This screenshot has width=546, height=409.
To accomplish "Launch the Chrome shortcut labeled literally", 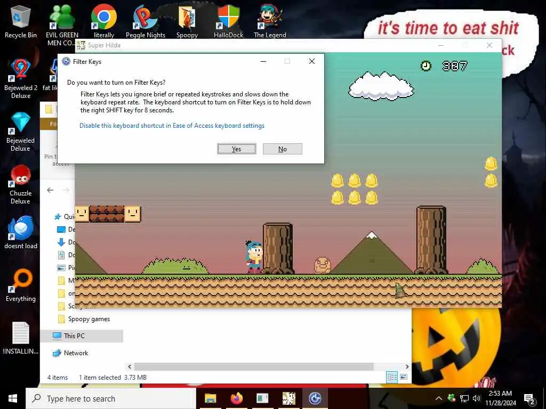I will 104,21.
